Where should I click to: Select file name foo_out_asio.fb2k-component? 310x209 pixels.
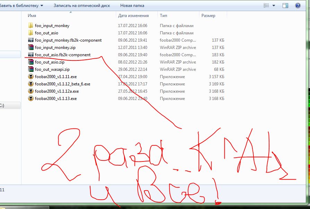(63, 55)
